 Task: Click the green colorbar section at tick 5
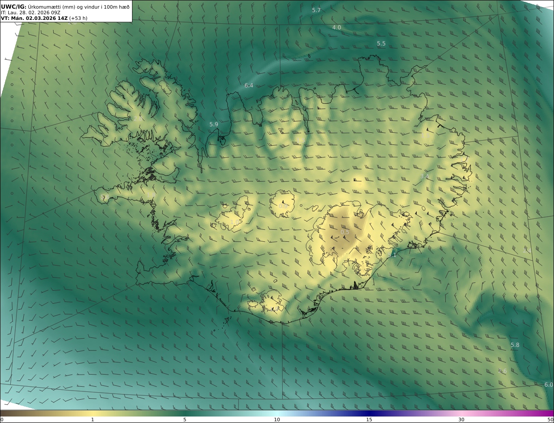[185, 413]
